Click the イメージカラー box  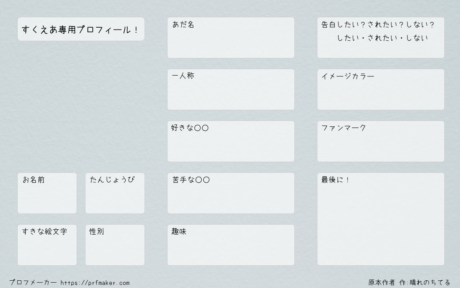(381, 89)
